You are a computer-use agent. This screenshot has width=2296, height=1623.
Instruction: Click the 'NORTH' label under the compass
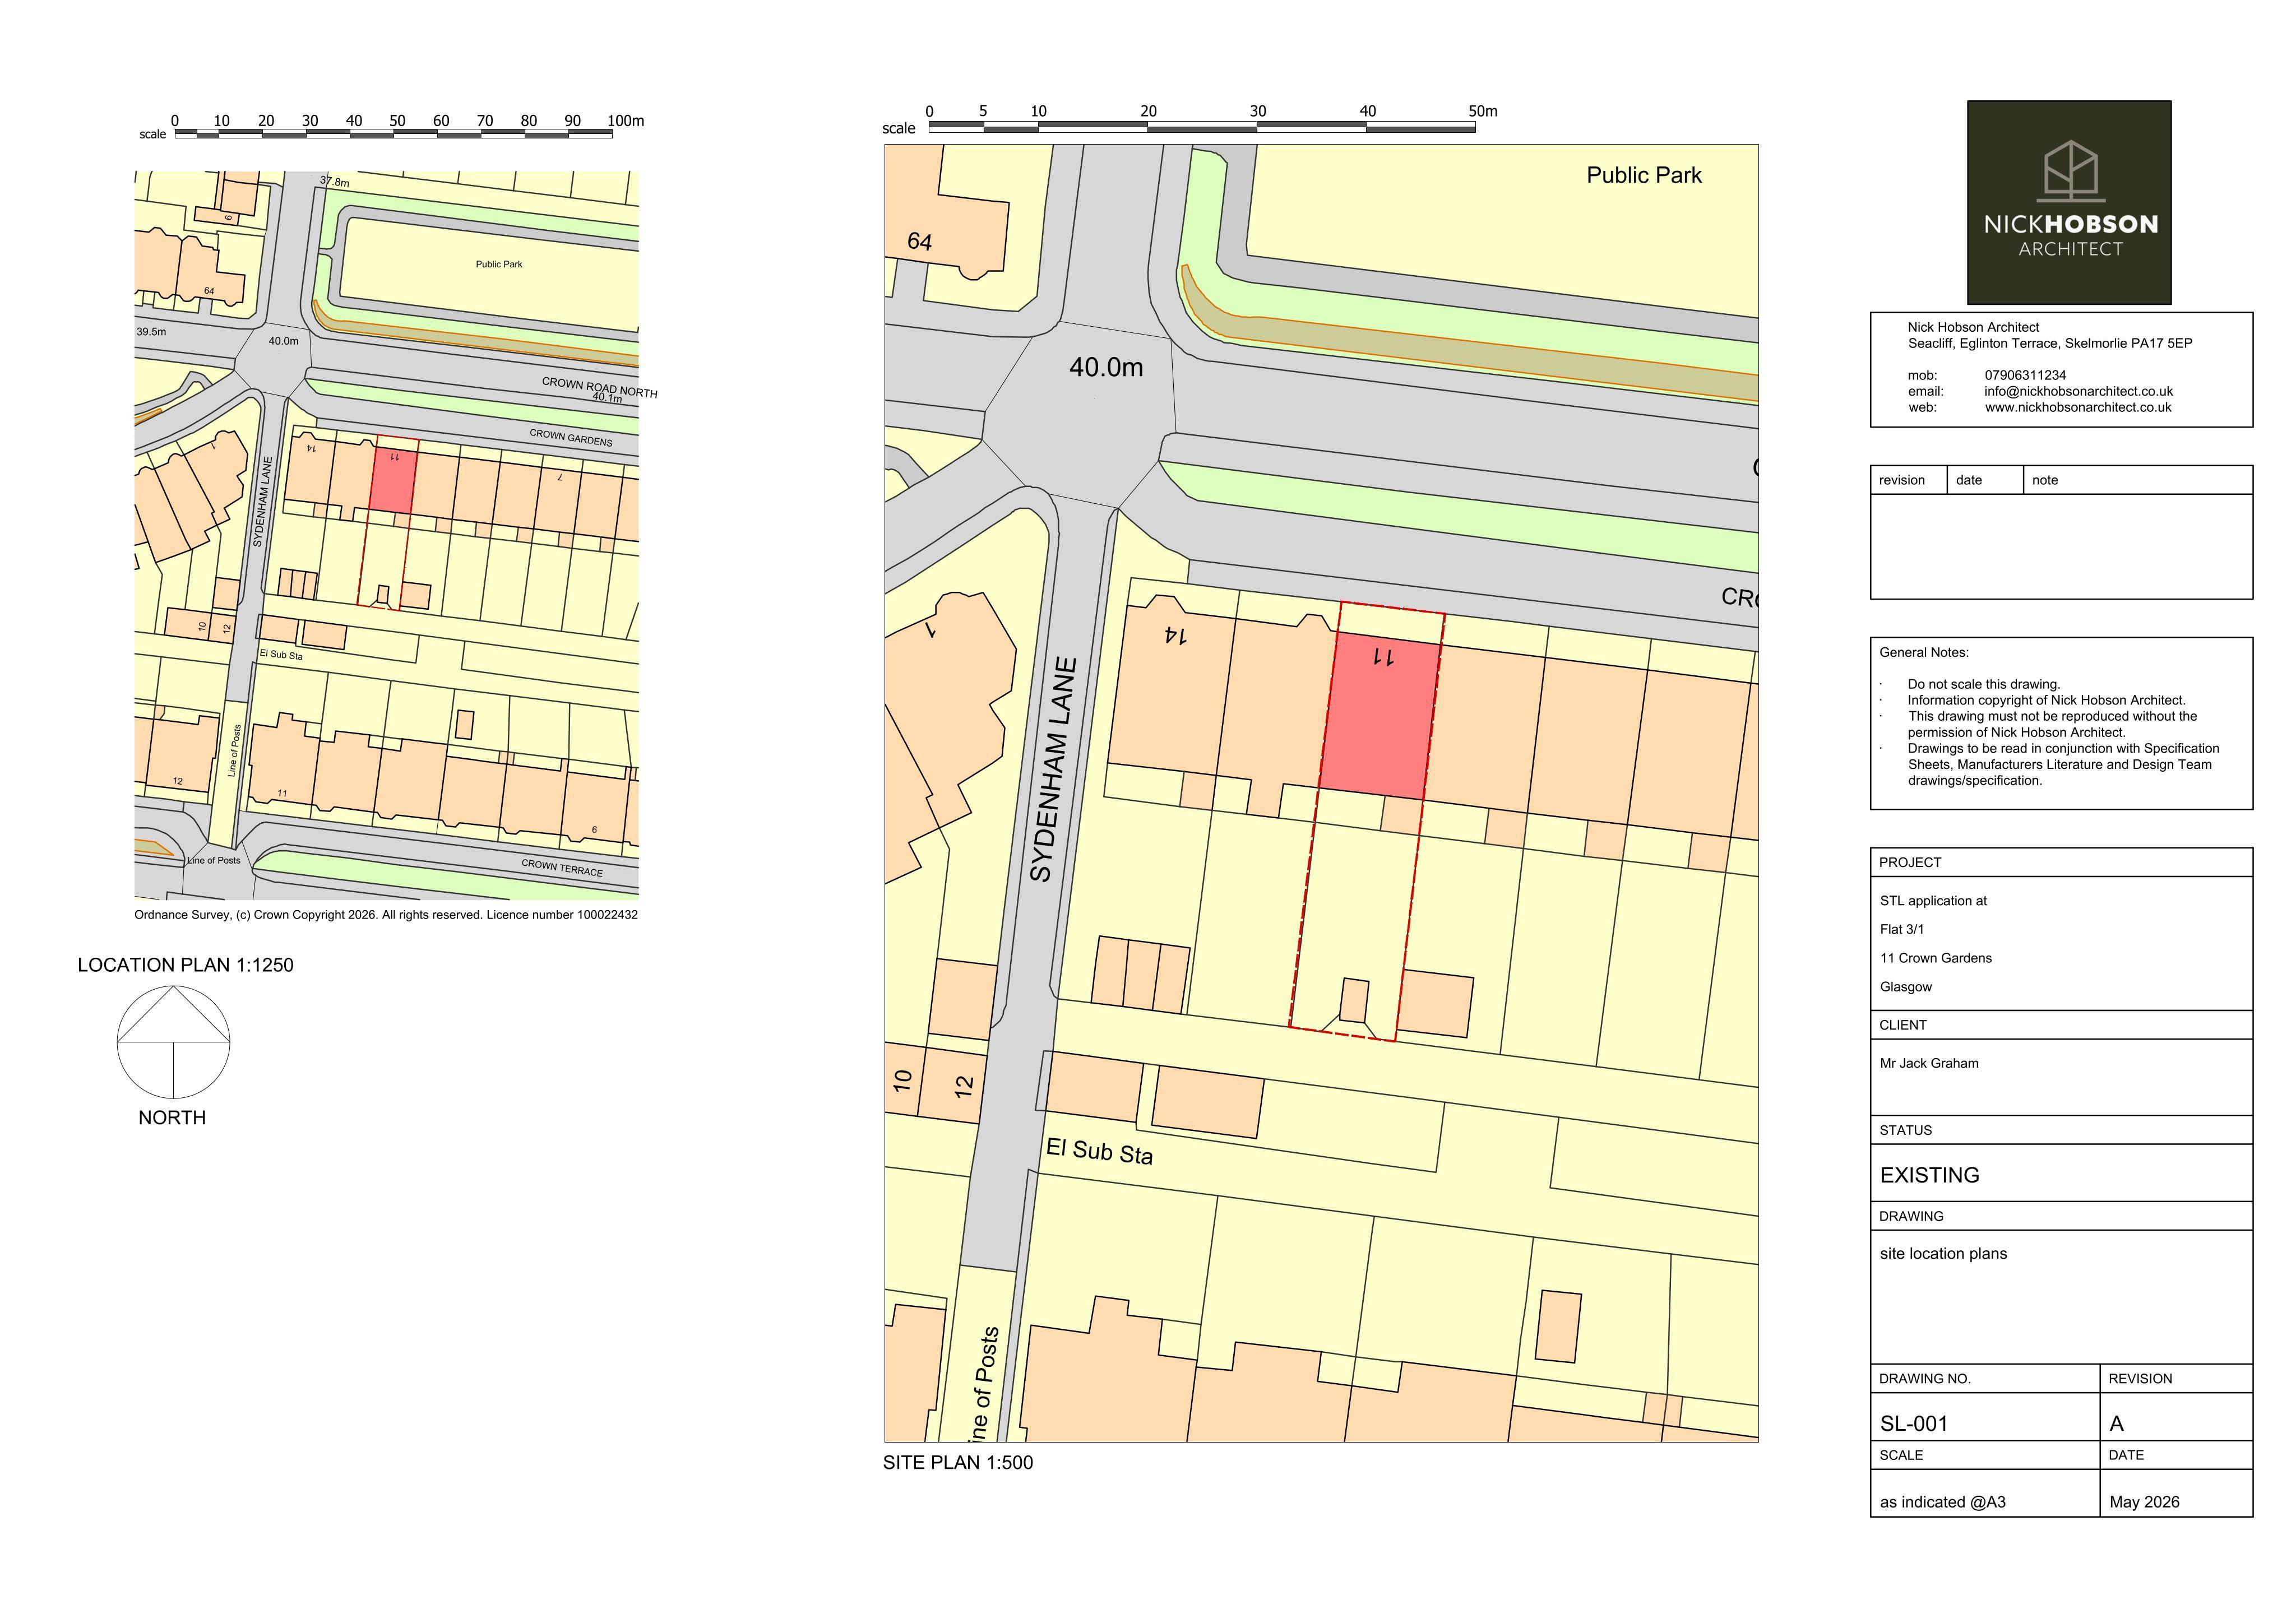(x=172, y=1118)
